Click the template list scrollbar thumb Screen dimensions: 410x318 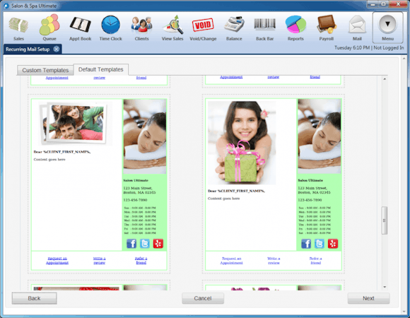coord(385,220)
